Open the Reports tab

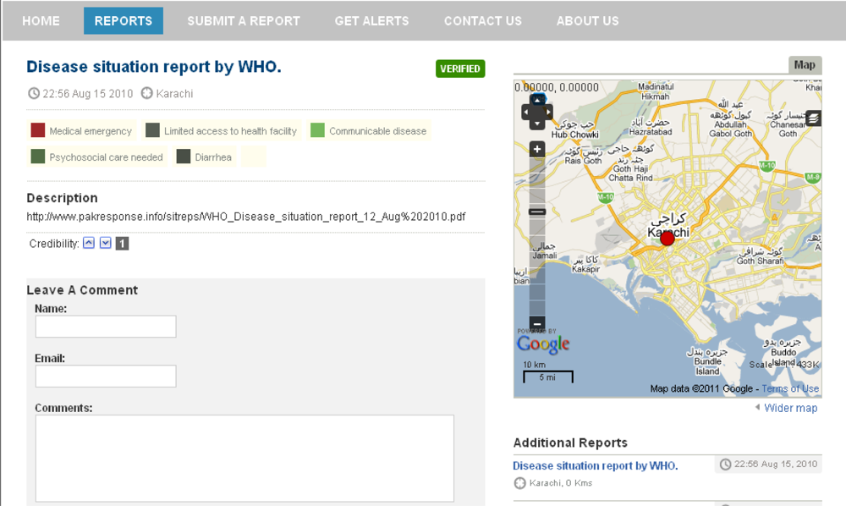pyautogui.click(x=124, y=20)
